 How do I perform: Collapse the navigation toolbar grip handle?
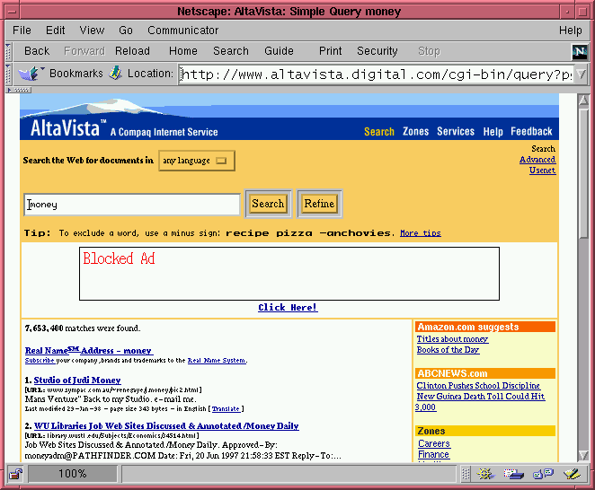point(10,51)
